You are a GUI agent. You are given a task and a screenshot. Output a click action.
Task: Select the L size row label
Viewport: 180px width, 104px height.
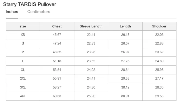coord(23,61)
